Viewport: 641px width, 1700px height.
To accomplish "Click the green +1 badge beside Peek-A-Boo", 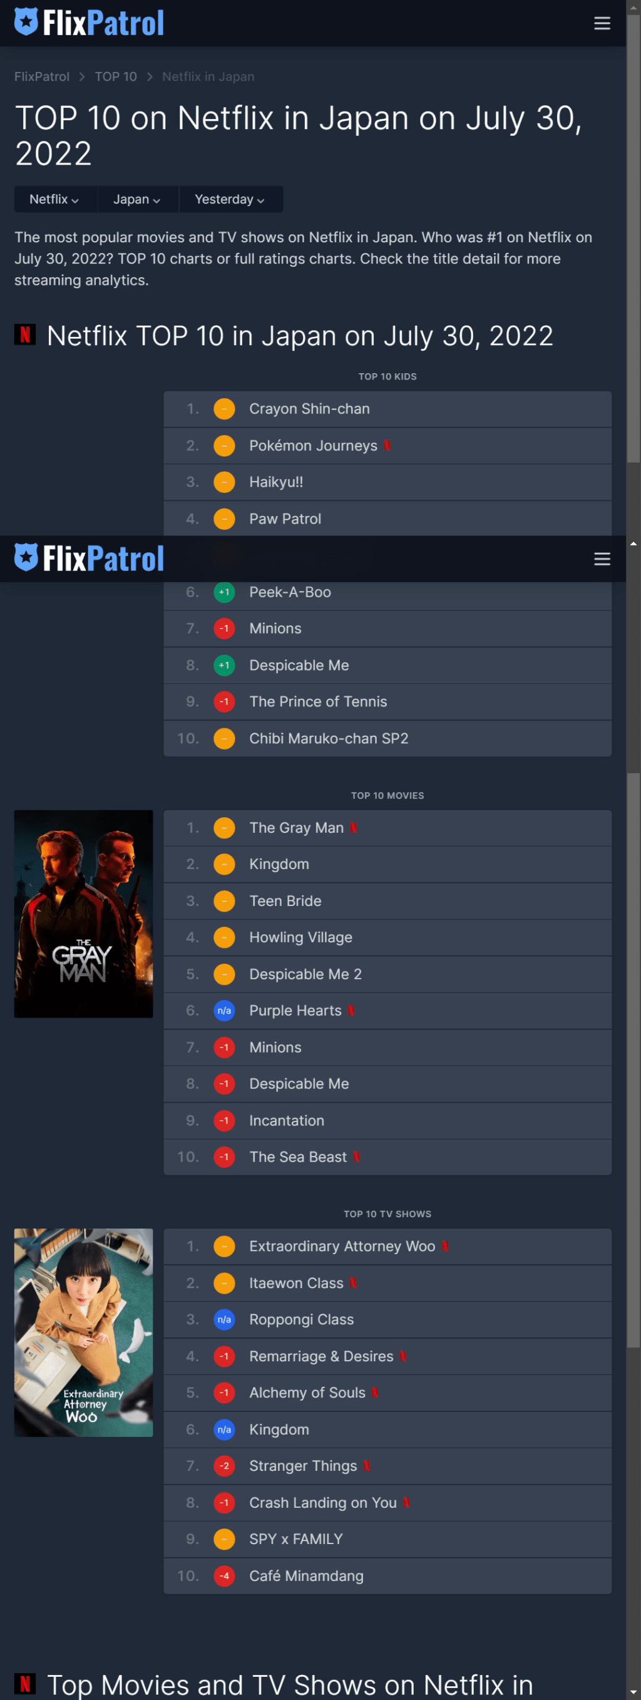I will tap(224, 592).
